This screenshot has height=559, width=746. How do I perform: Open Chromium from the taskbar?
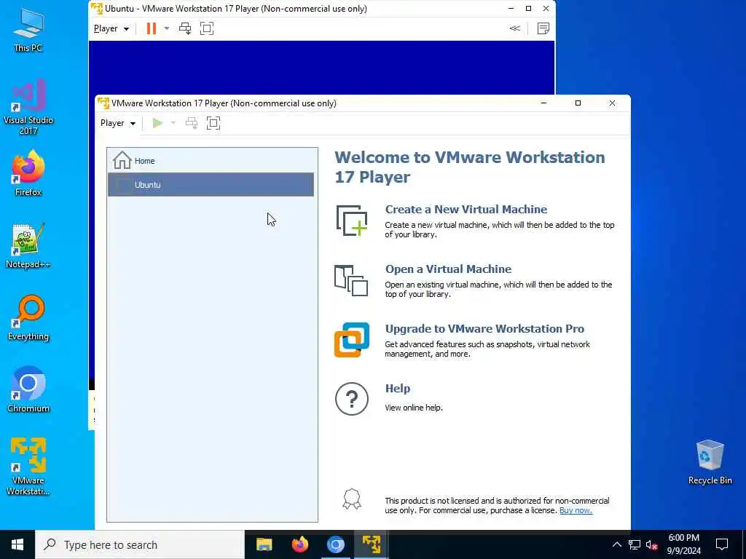(335, 544)
